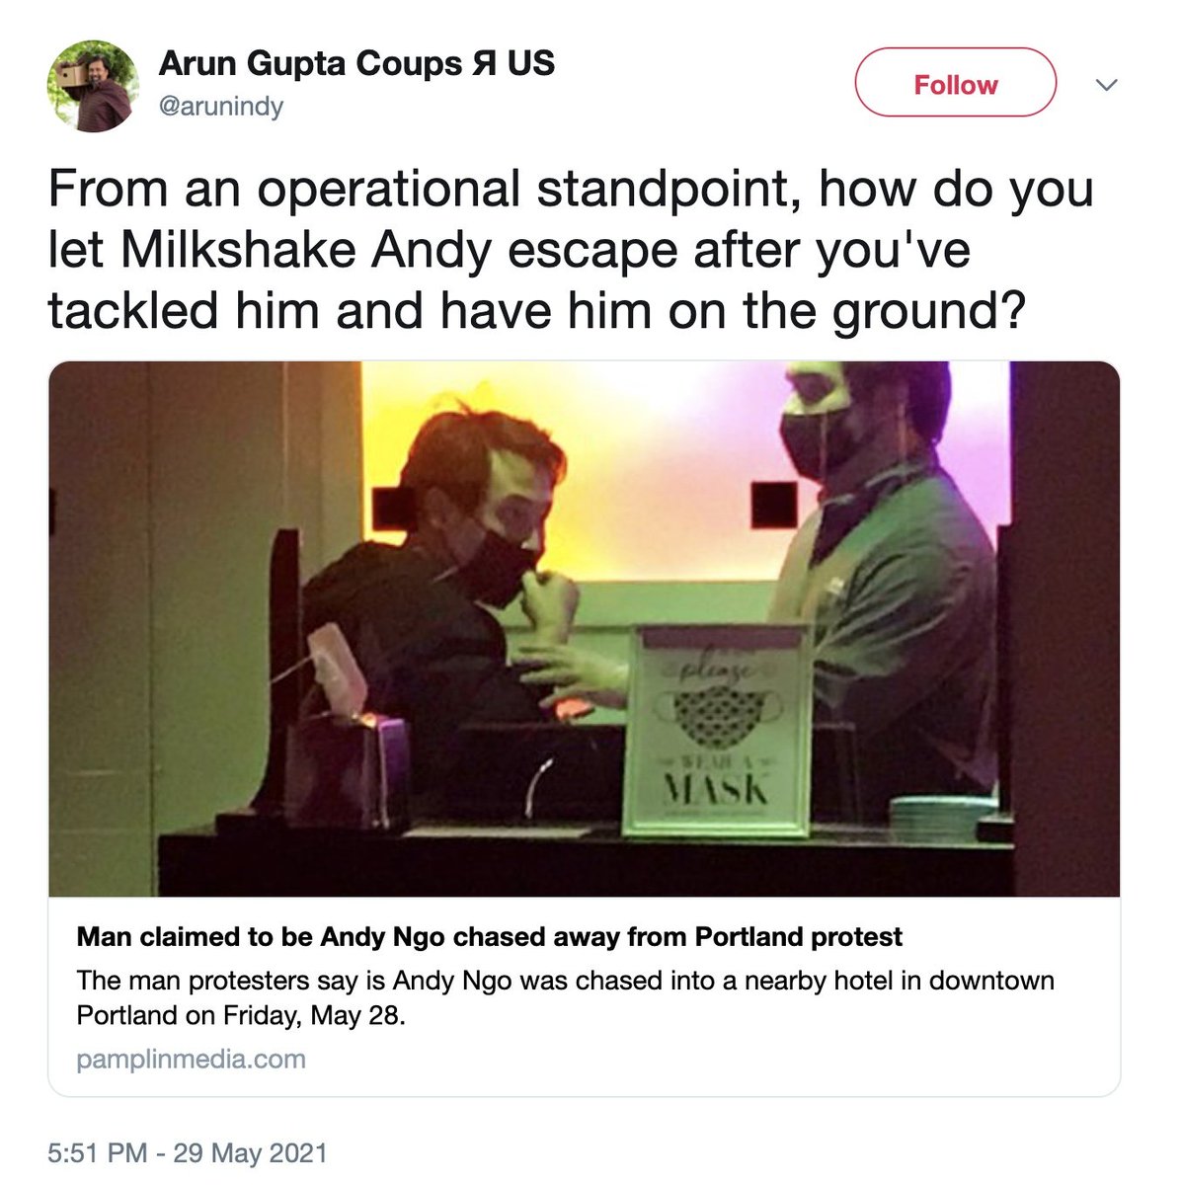This screenshot has width=1181, height=1185.
Task: Open Arun Gupta's profile avatar
Action: (x=93, y=86)
